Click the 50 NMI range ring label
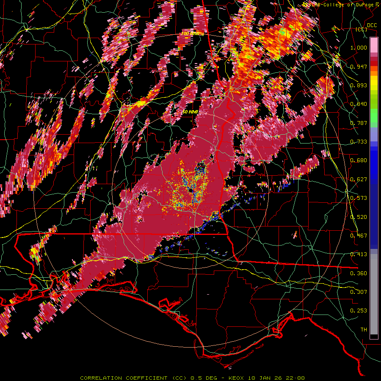Image resolution: width=381 pixels, height=381 pixels. (x=190, y=112)
